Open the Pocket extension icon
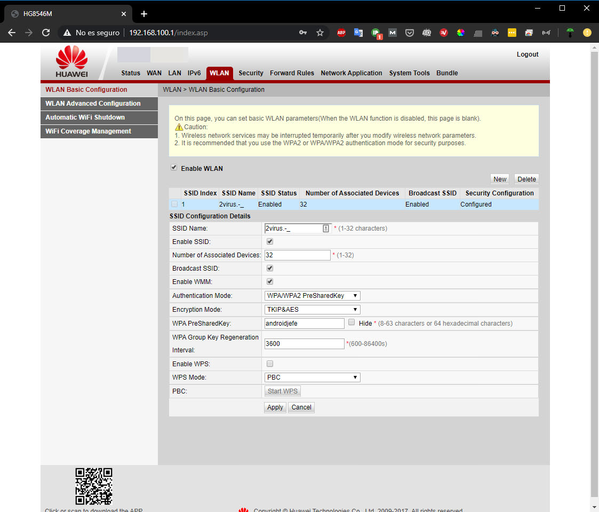 [x=410, y=33]
